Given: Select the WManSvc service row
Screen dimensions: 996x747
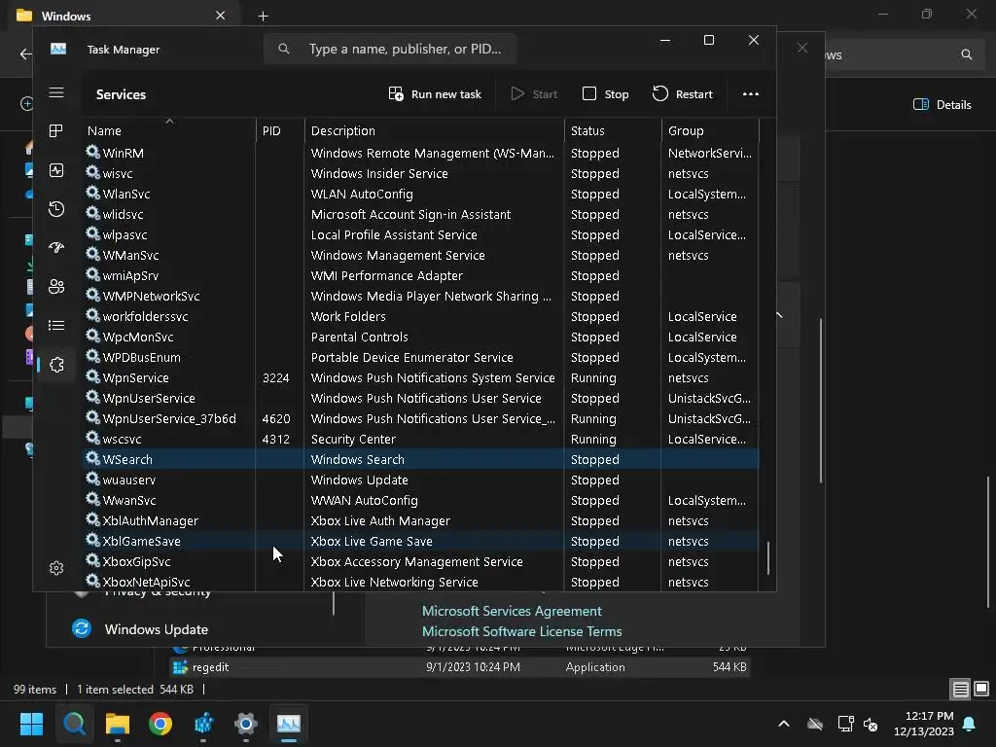Looking at the screenshot, I should point(420,256).
